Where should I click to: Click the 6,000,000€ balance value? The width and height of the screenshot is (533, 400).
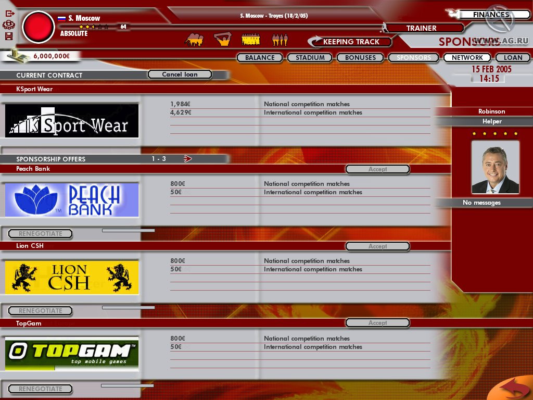(x=52, y=56)
